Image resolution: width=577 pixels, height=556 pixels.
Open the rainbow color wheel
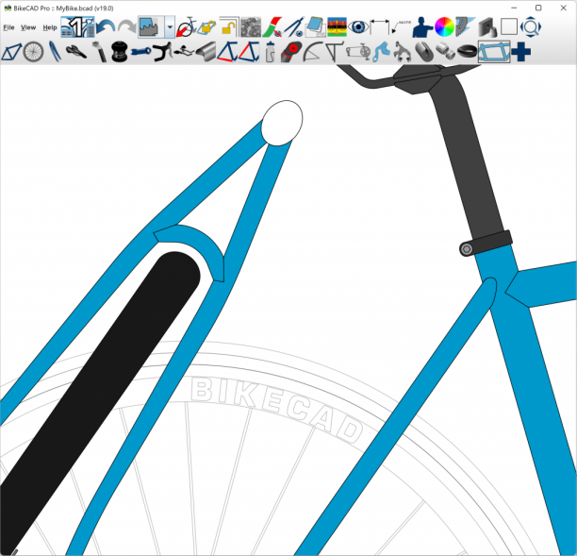click(444, 26)
